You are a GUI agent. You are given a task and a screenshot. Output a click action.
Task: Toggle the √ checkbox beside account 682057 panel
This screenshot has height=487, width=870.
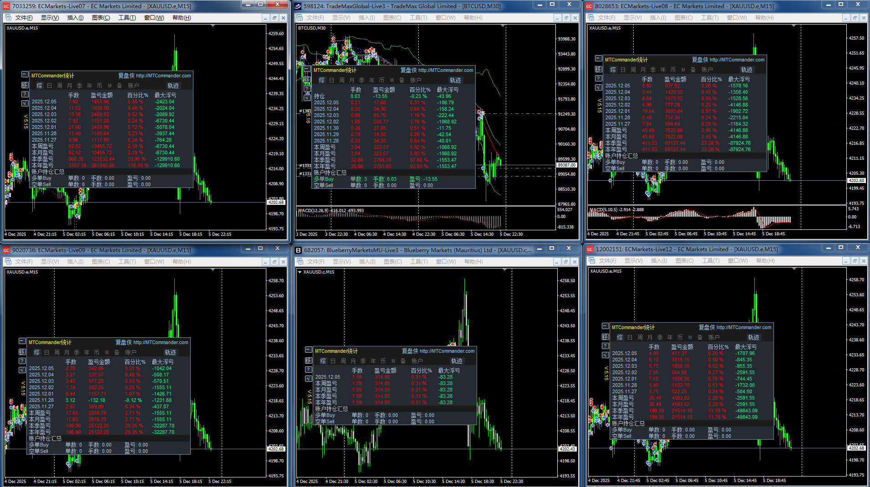pos(309,379)
